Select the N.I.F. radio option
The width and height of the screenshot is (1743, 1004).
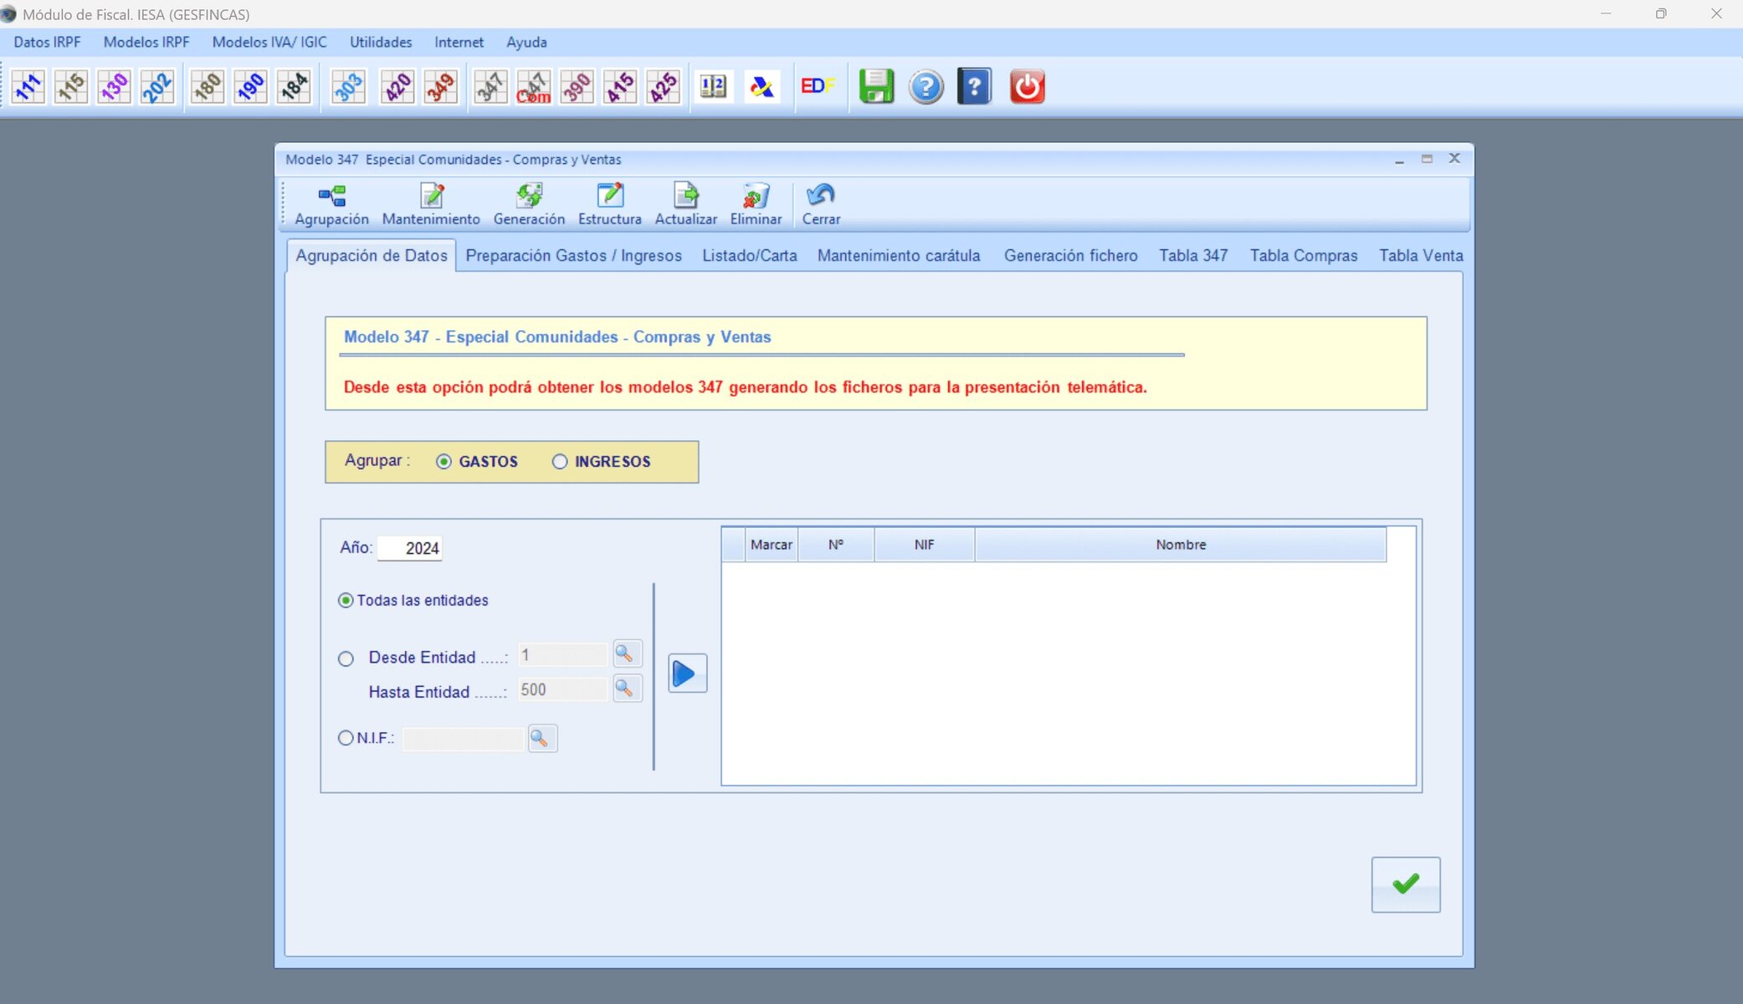[346, 738]
